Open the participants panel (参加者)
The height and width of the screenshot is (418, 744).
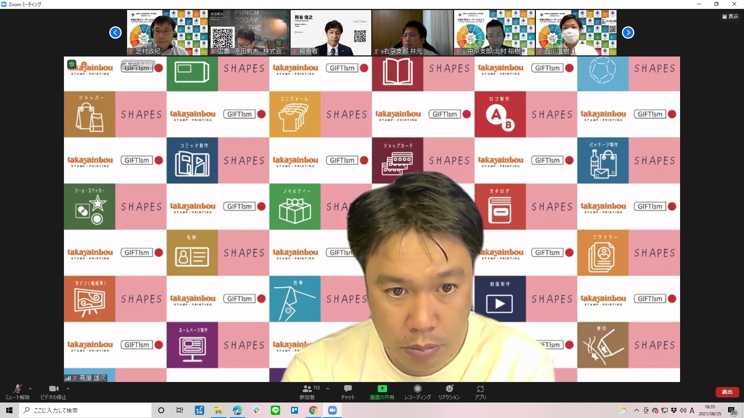pyautogui.click(x=307, y=392)
